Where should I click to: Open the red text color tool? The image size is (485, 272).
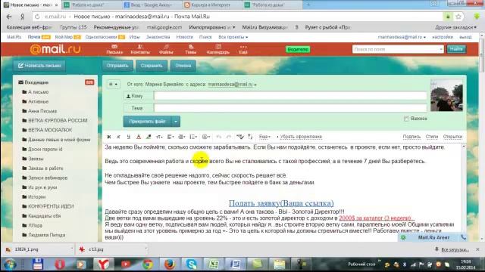click(139, 137)
